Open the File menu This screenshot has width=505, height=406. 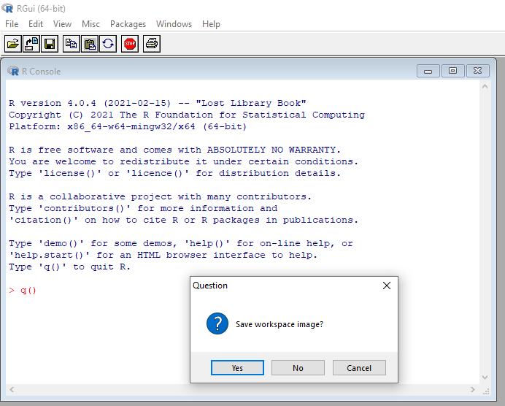click(x=12, y=24)
